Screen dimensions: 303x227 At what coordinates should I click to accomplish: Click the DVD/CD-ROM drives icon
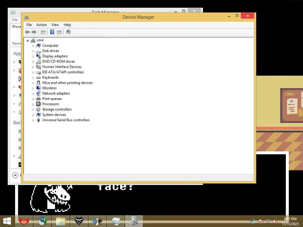point(38,61)
